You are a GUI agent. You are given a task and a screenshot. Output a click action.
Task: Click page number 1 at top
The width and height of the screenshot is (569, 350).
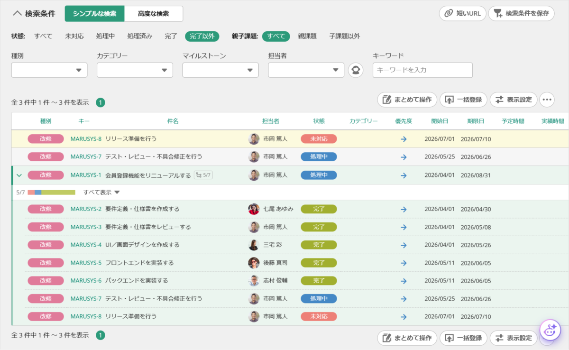101,102
